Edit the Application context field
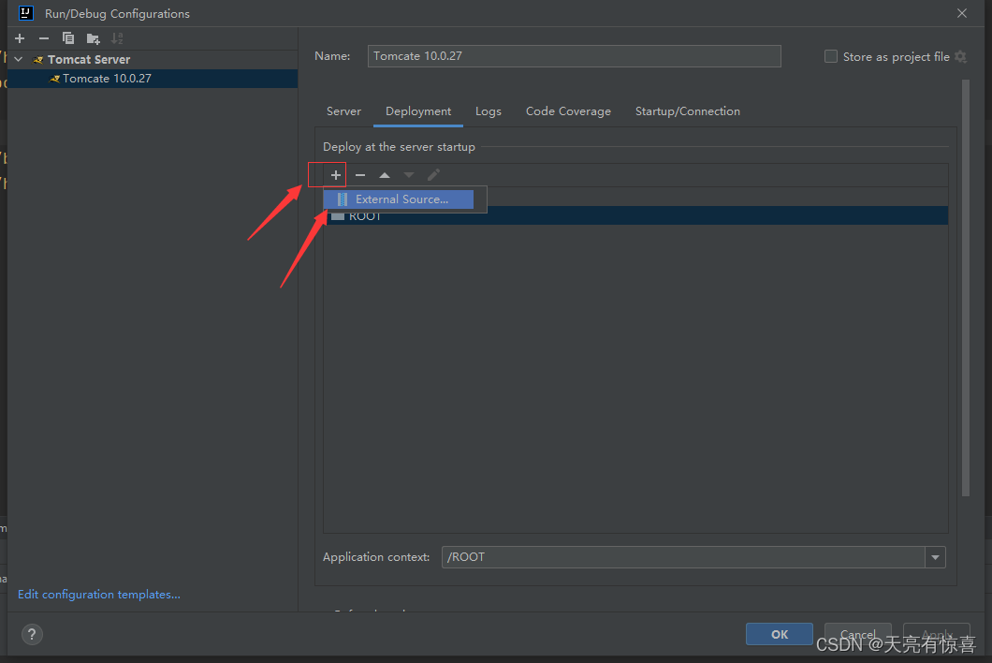 click(683, 557)
